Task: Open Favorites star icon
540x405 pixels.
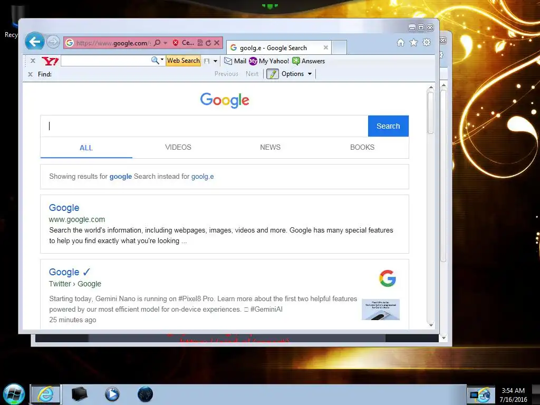Action: click(x=413, y=42)
